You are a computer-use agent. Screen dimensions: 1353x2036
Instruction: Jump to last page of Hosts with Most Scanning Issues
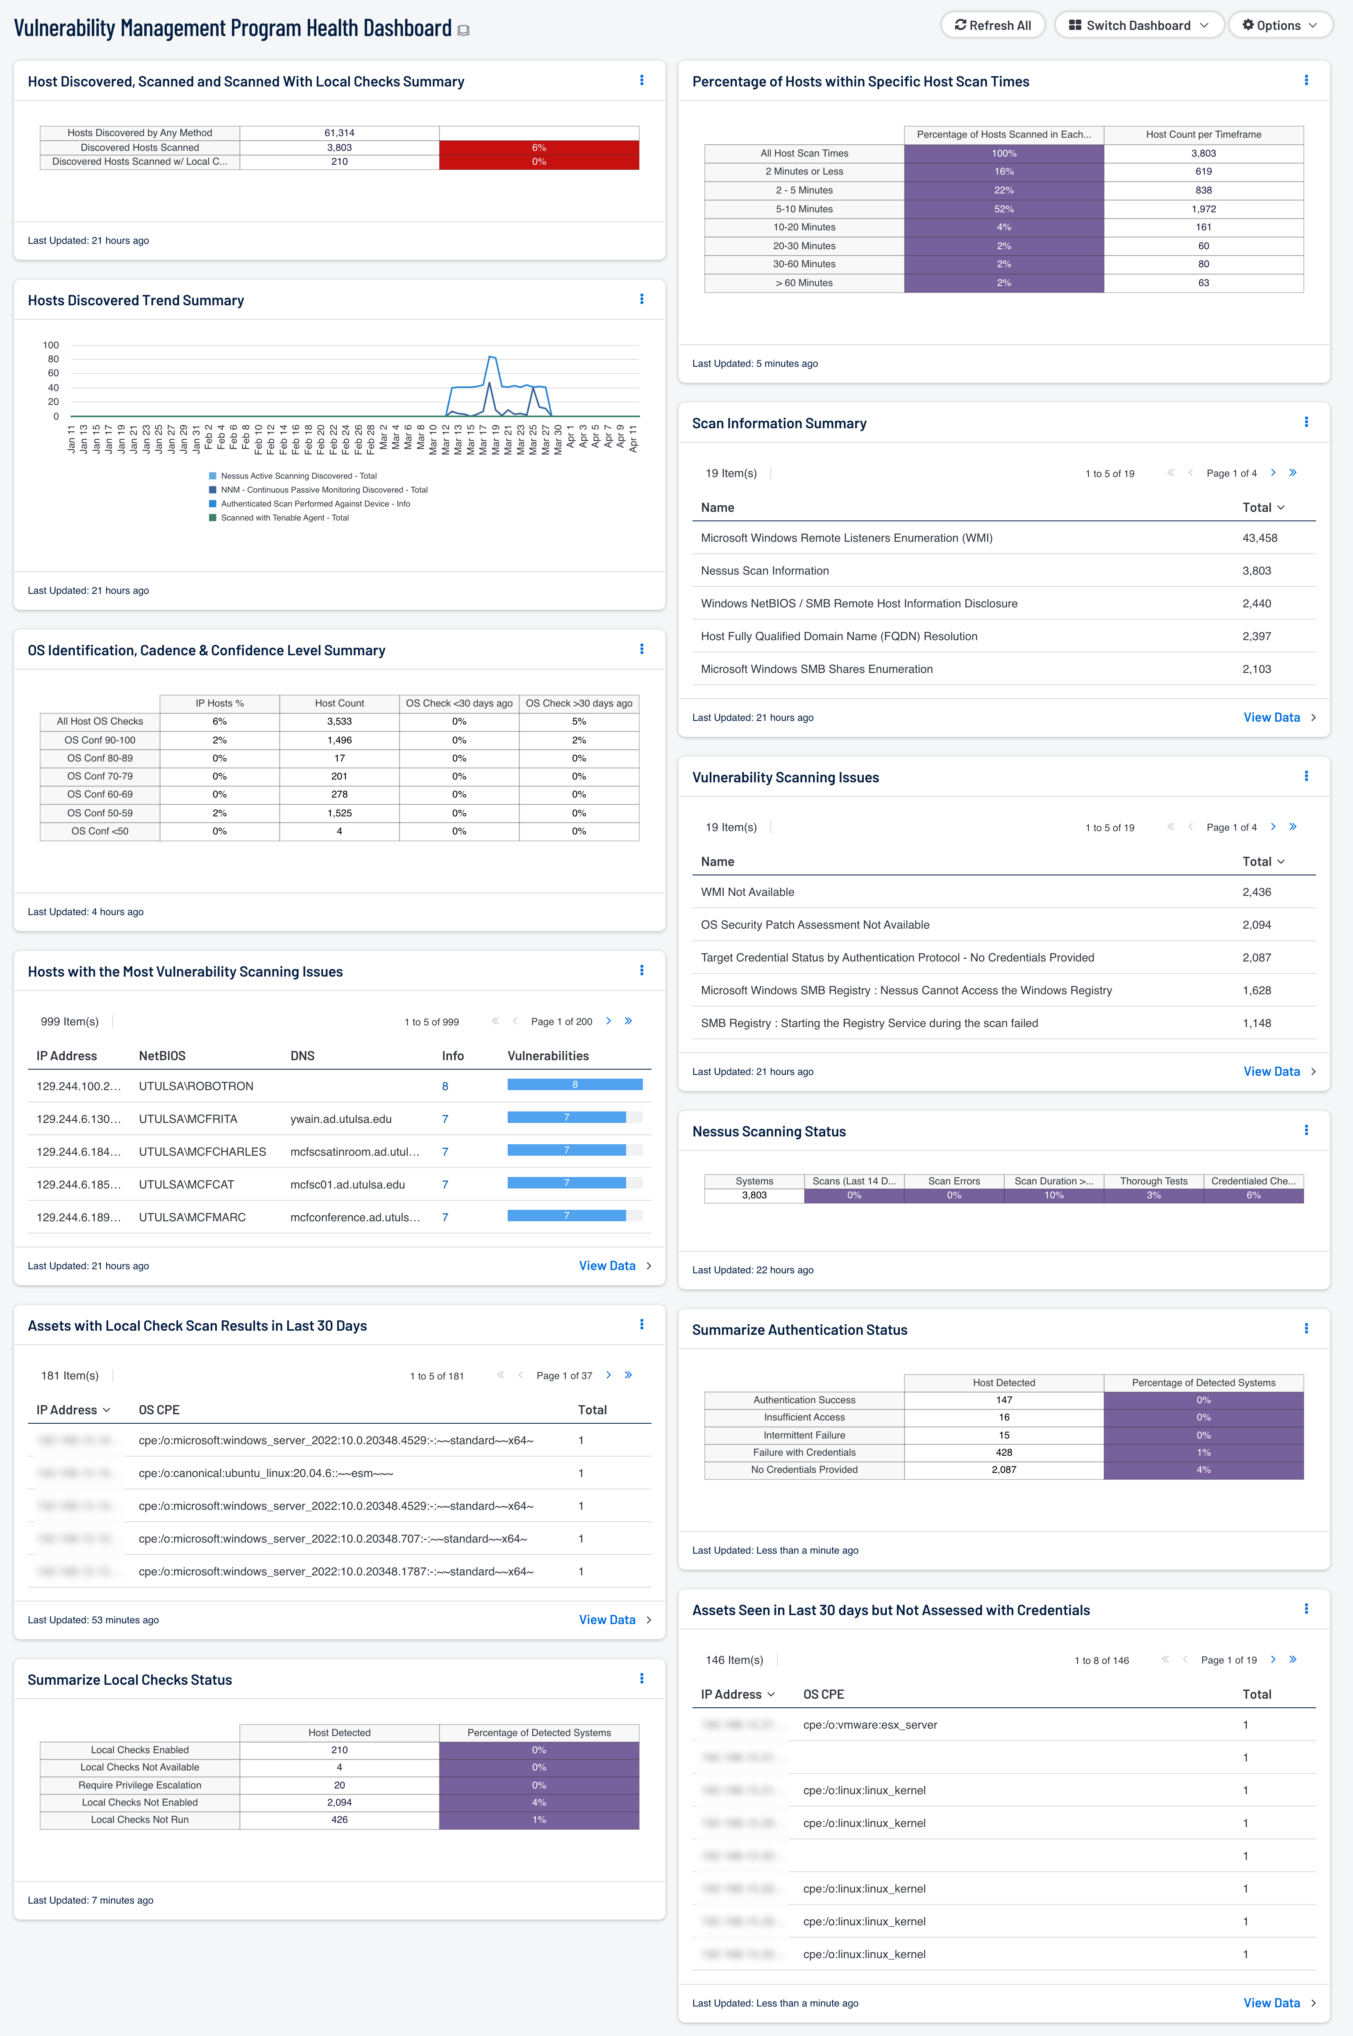[x=627, y=1021]
